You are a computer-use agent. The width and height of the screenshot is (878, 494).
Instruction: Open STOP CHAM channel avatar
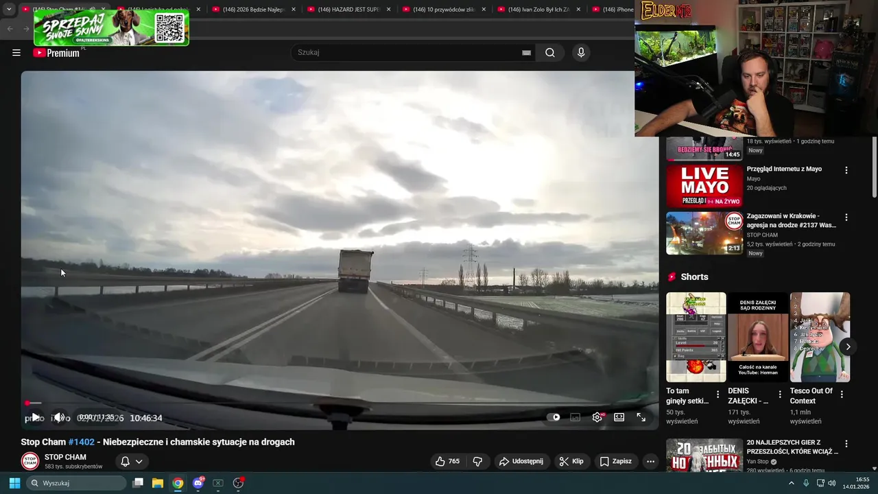tap(29, 461)
